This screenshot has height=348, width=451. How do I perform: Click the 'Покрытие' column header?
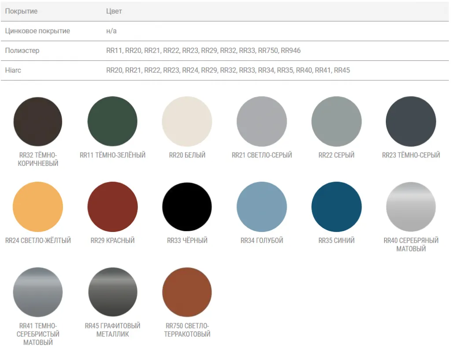click(21, 11)
